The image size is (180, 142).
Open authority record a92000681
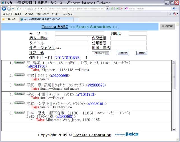[x=65, y=117]
